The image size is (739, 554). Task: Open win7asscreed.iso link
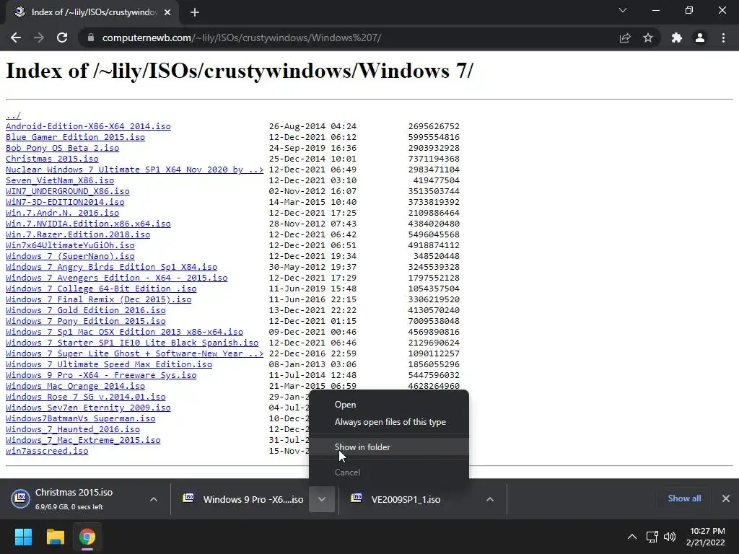point(47,452)
